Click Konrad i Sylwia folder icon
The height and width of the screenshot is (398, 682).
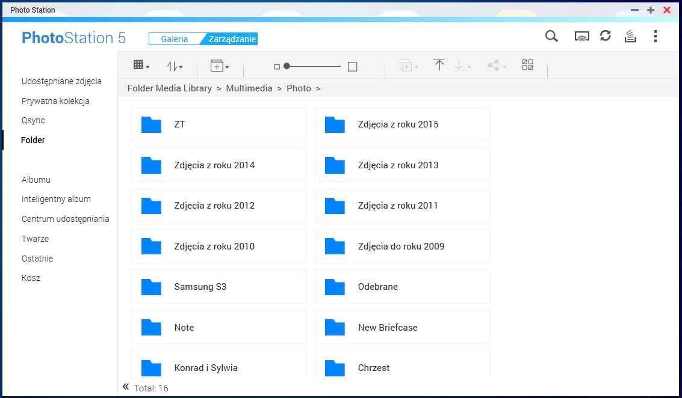tap(151, 368)
